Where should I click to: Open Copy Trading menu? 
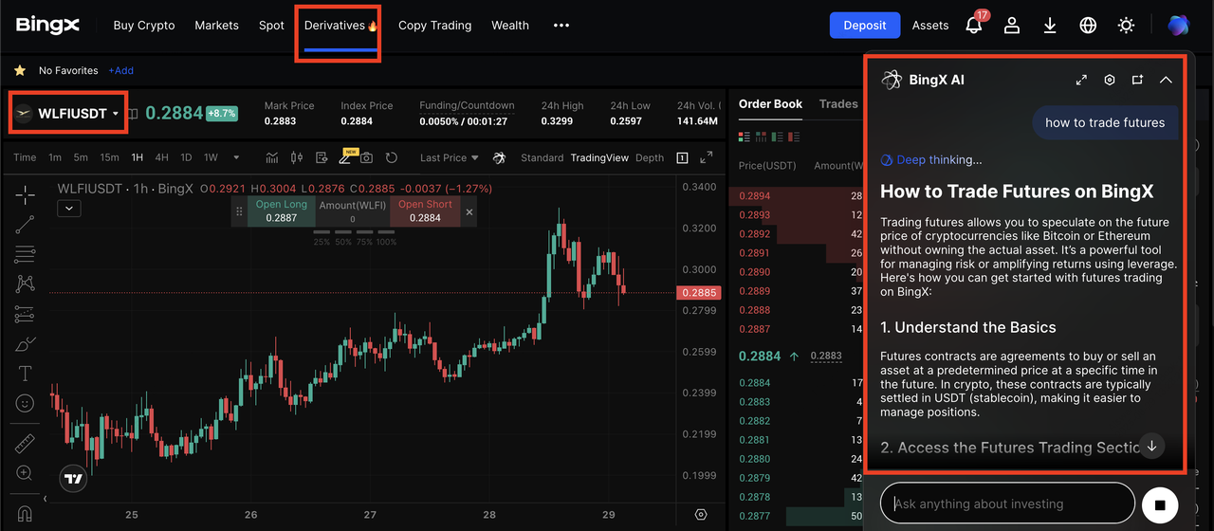point(434,26)
